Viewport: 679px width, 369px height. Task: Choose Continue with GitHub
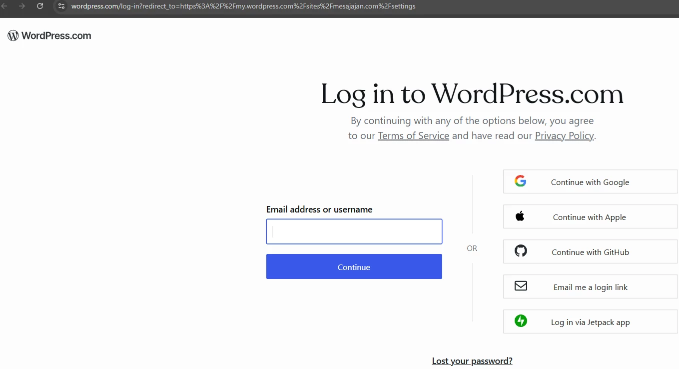[590, 251]
